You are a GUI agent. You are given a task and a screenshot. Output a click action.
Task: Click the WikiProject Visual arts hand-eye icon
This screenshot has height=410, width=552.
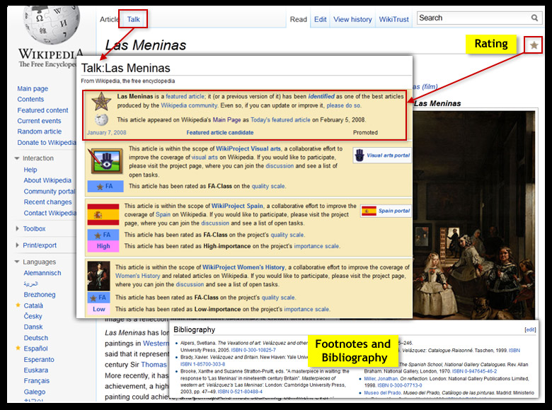pos(103,161)
